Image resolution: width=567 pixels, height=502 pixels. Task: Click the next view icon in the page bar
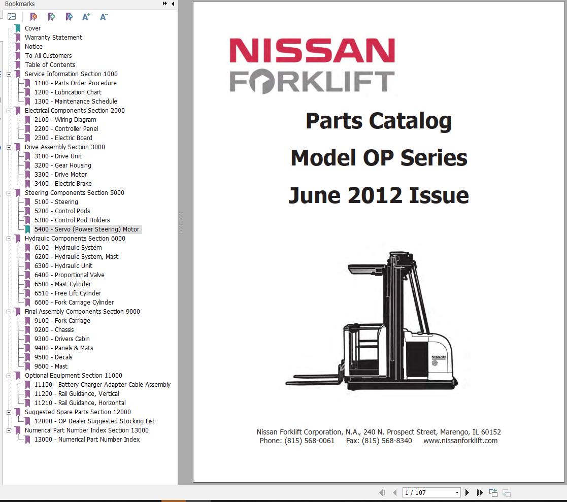(x=507, y=492)
